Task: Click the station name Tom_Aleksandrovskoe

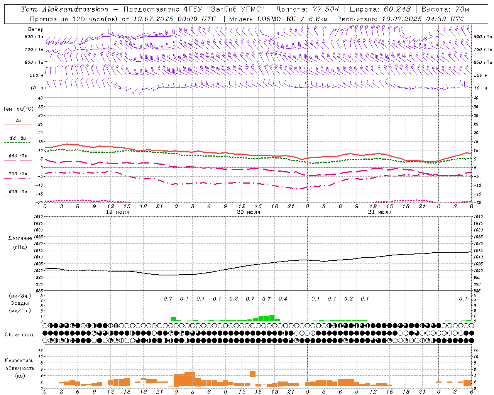Action: (x=64, y=9)
